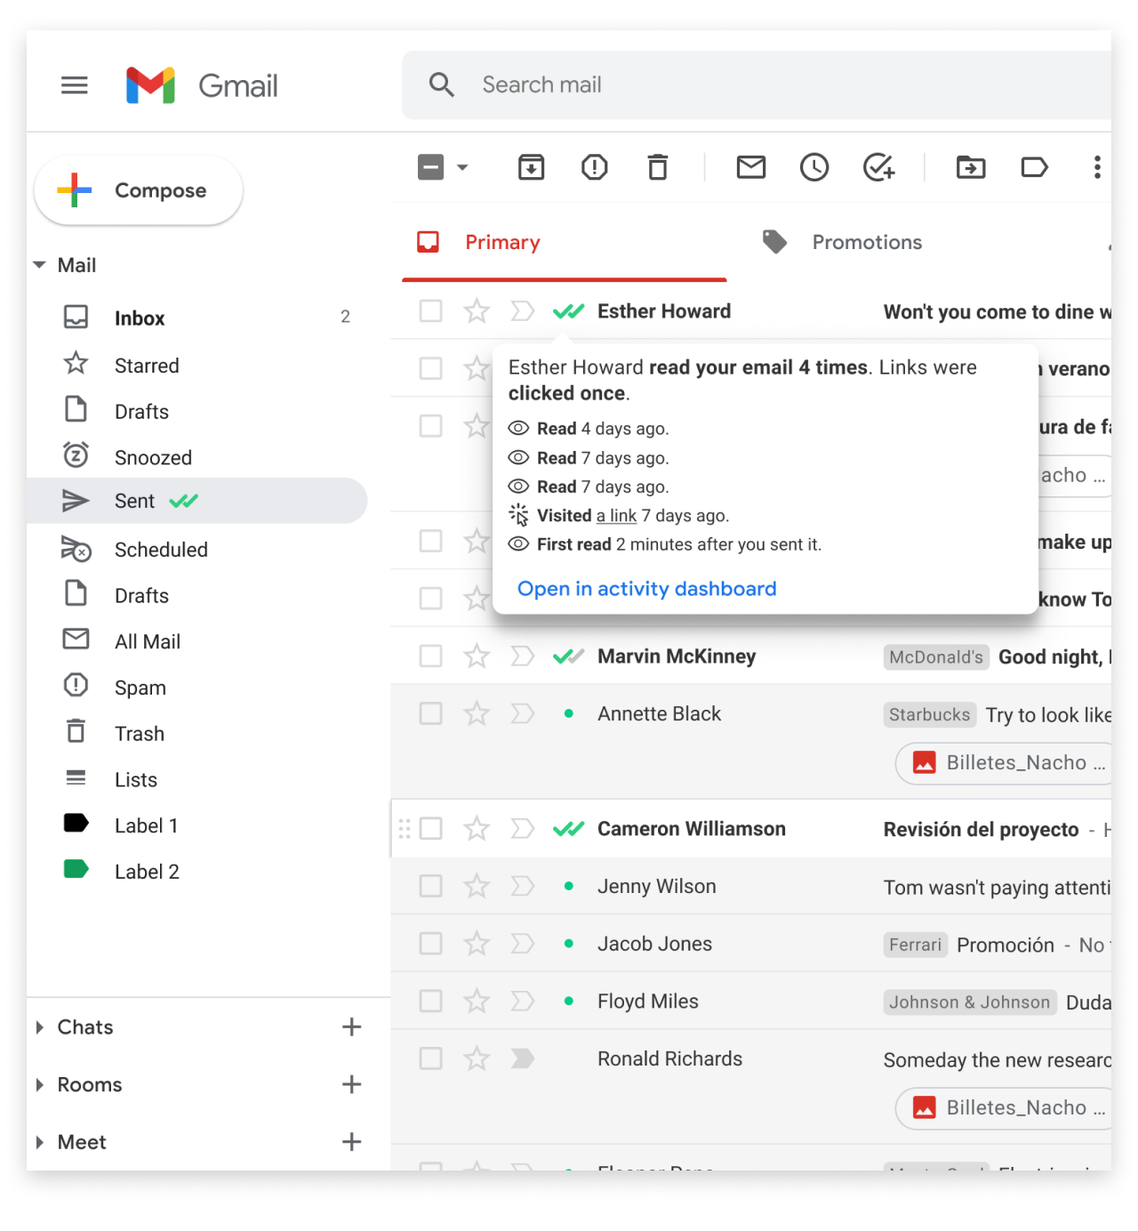The image size is (1138, 1231).
Task: Open the Snoozed folder
Action: (197, 457)
